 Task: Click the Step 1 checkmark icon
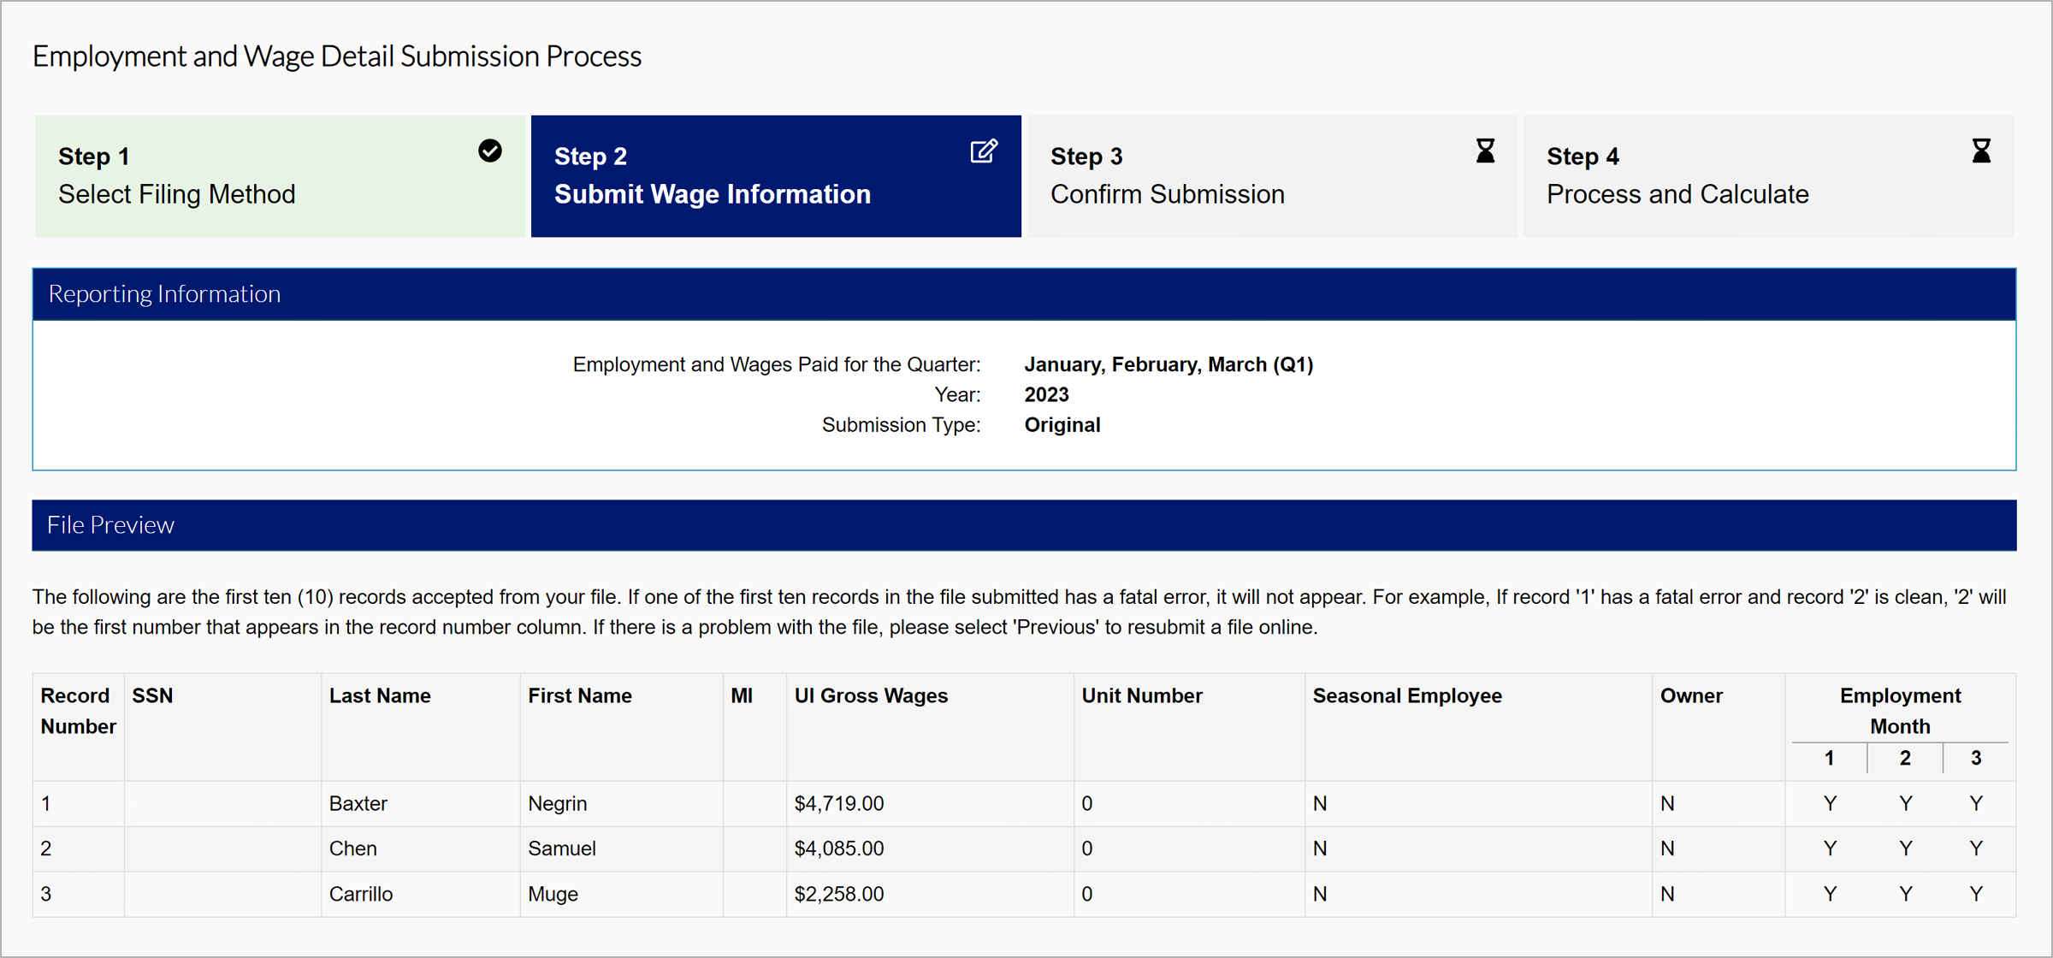tap(489, 151)
